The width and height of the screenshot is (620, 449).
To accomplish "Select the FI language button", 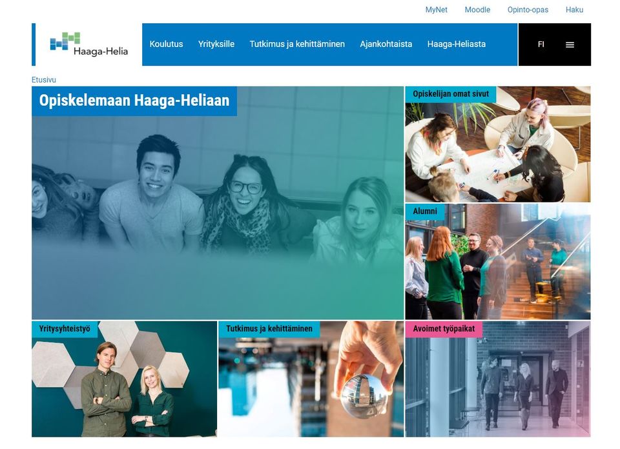I will (541, 45).
